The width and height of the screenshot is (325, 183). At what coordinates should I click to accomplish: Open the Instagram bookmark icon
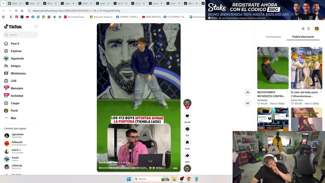coord(17,17)
